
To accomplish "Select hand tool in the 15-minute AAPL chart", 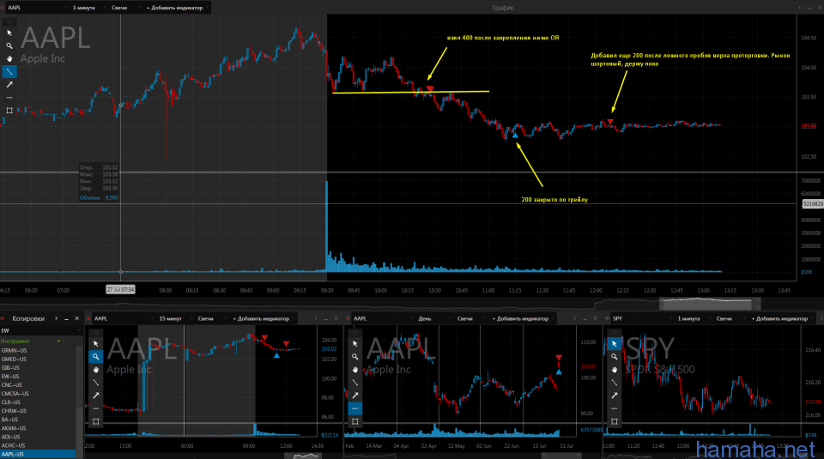I will pos(95,370).
